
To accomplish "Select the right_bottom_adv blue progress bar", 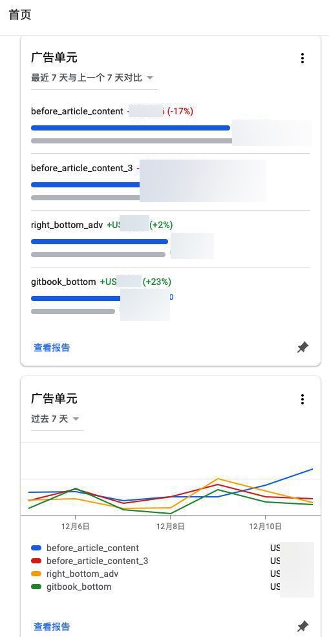I will (x=100, y=242).
